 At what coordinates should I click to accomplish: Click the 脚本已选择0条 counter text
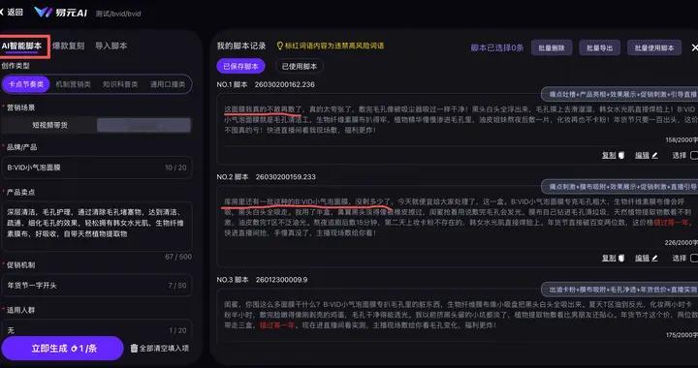click(x=497, y=48)
